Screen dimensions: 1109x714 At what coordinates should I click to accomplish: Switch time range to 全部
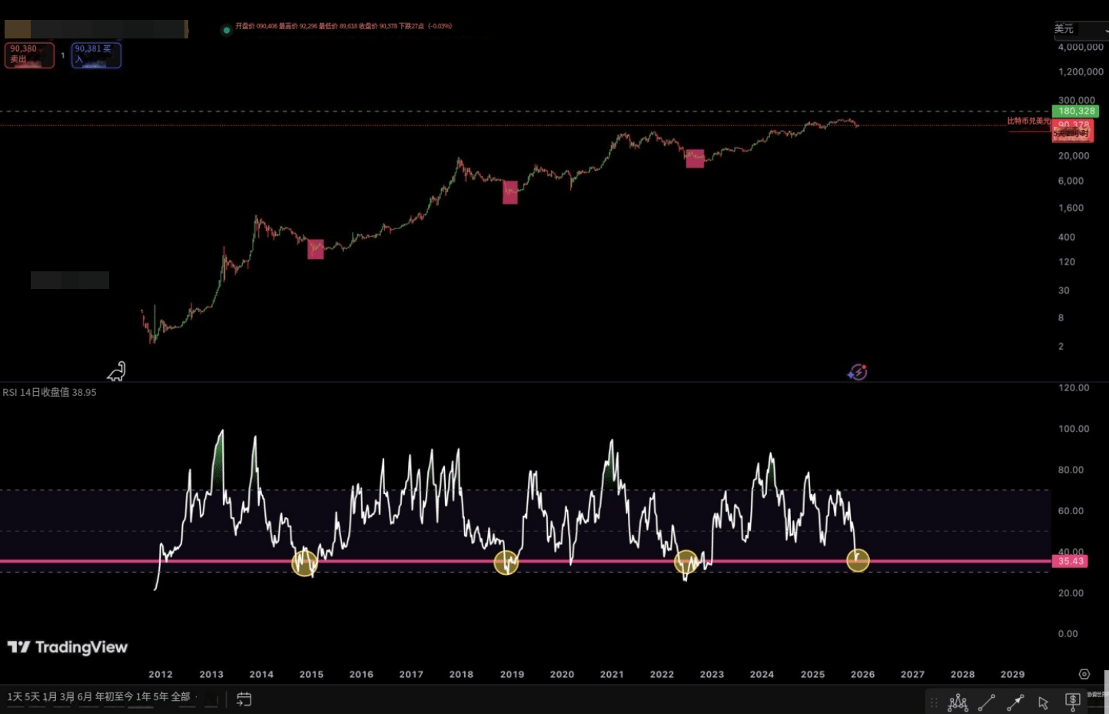pos(181,696)
